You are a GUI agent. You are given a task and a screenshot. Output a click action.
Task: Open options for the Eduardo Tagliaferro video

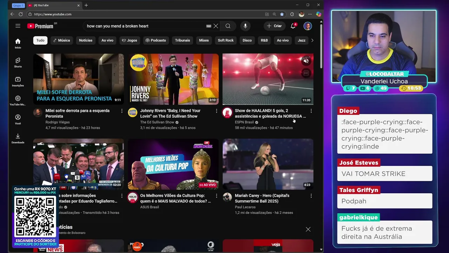pyautogui.click(x=122, y=196)
